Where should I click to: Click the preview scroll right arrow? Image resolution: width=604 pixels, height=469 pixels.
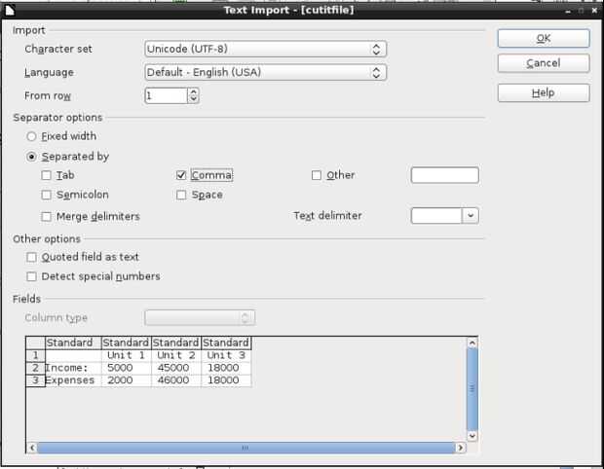[x=461, y=448]
